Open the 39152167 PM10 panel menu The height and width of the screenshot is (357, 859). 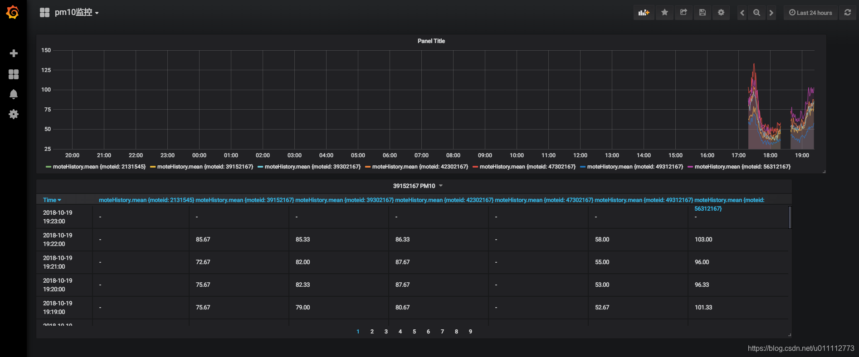(x=417, y=186)
